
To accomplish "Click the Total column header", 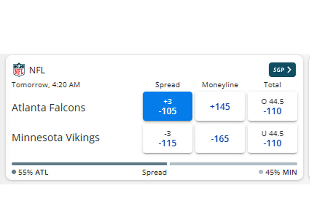I will pyautogui.click(x=272, y=85).
